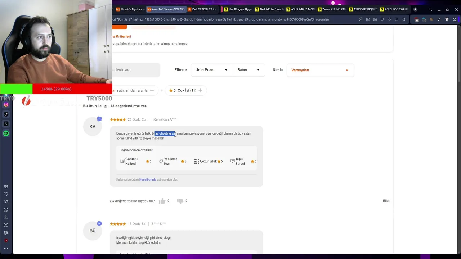Image resolution: width=461 pixels, height=259 pixels.
Task: Click 'Yenileme Hızı' rating item
Action: pyautogui.click(x=173, y=161)
